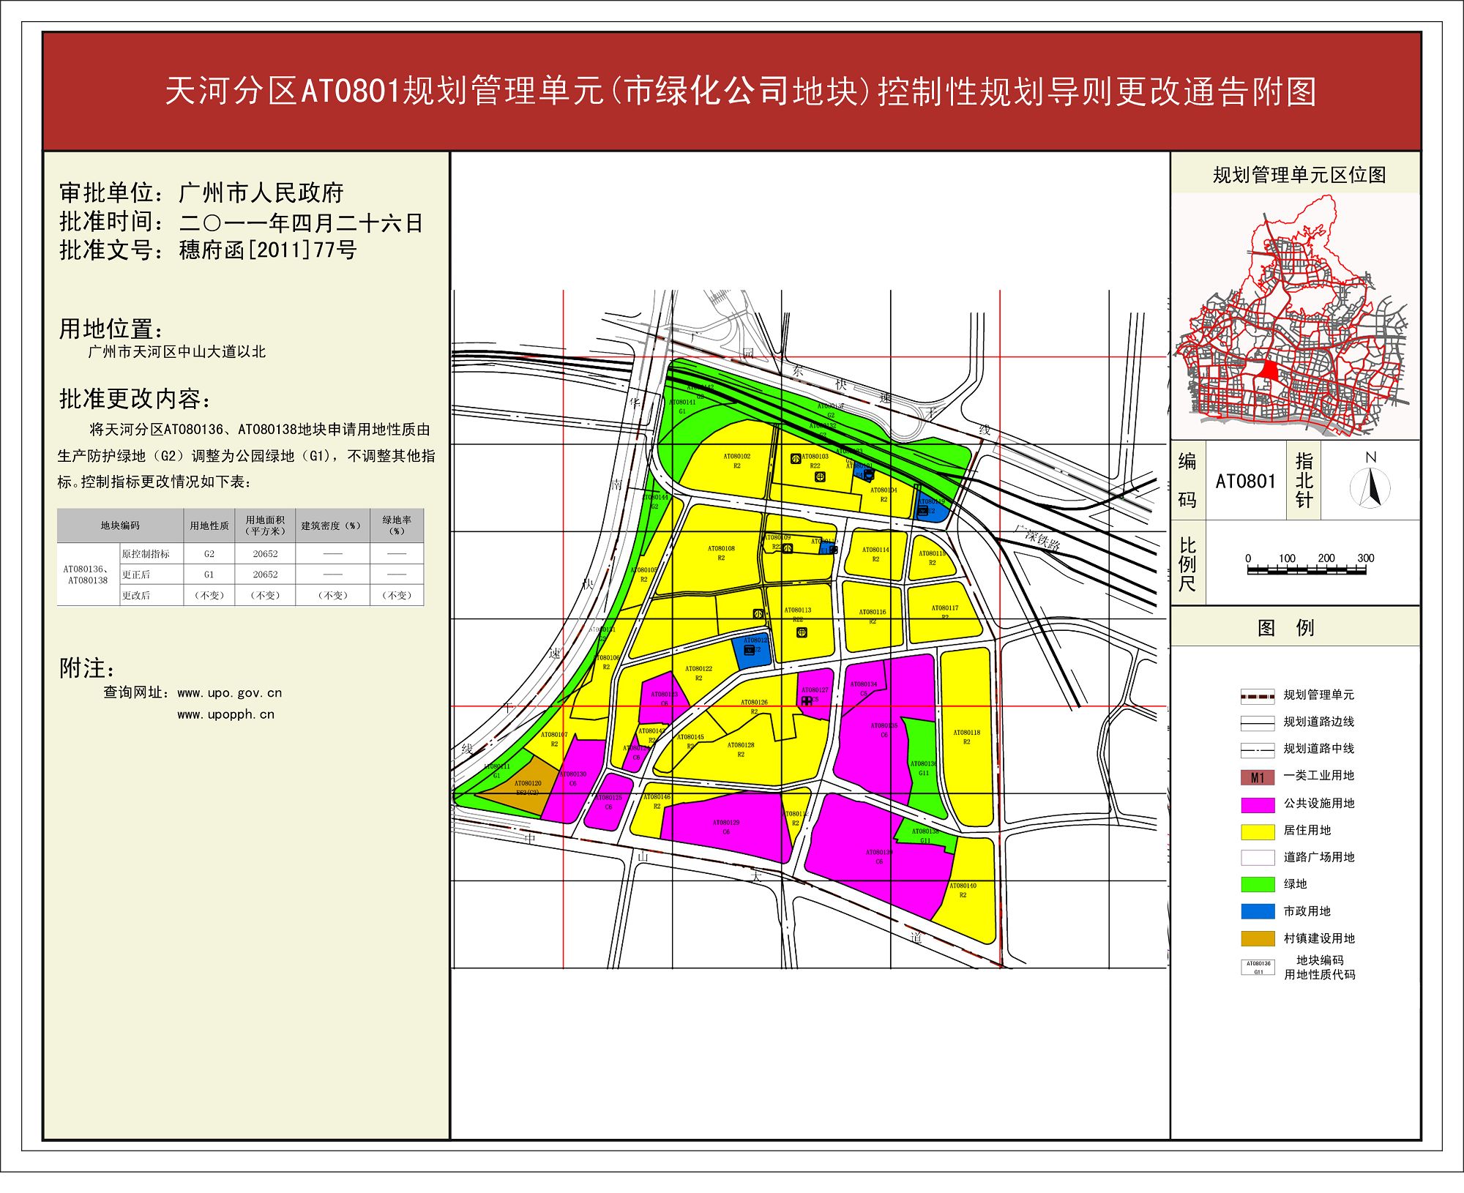Image resolution: width=1464 pixels, height=1193 pixels.
Task: Click the 更正后 G1 cell in the table
Action: [x=209, y=575]
